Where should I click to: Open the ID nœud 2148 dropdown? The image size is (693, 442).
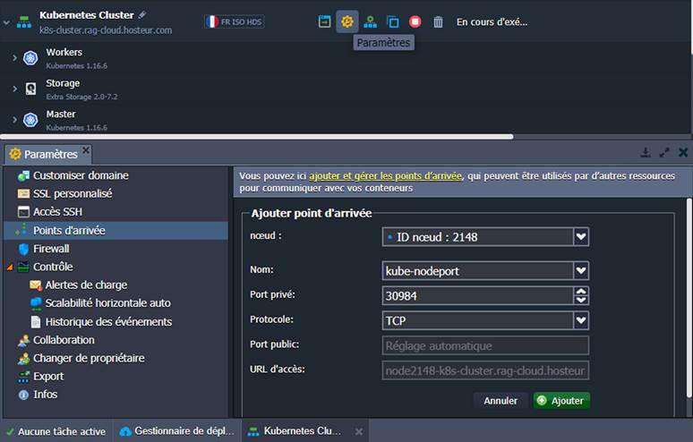[581, 236]
